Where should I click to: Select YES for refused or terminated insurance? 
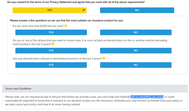pos(51,65)
